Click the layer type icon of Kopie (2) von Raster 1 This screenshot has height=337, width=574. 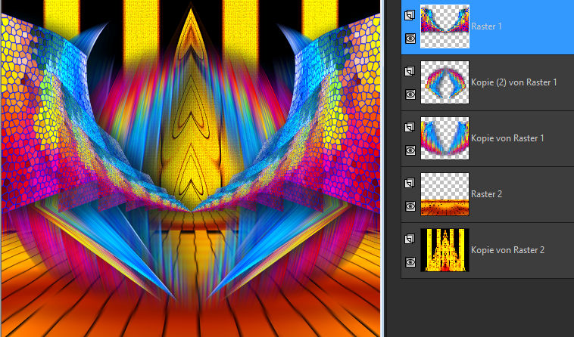(410, 71)
